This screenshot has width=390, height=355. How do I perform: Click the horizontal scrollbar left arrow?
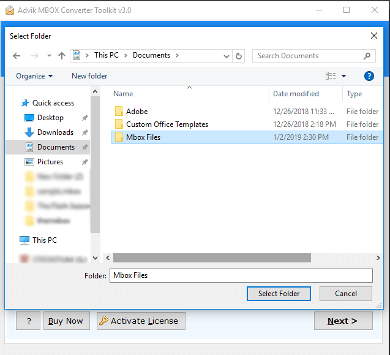point(108,258)
